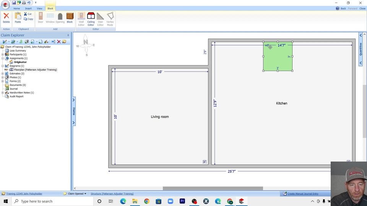Open Structure (Patterson Adjuster Training) link
Screen dimensions: 367x206
coord(112,194)
